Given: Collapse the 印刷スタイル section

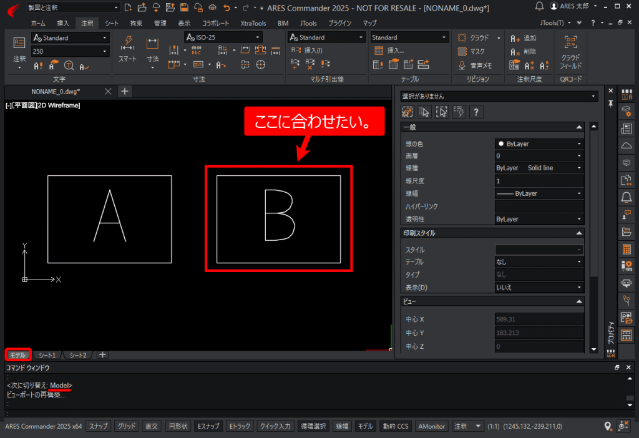Looking at the screenshot, I should coord(580,233).
